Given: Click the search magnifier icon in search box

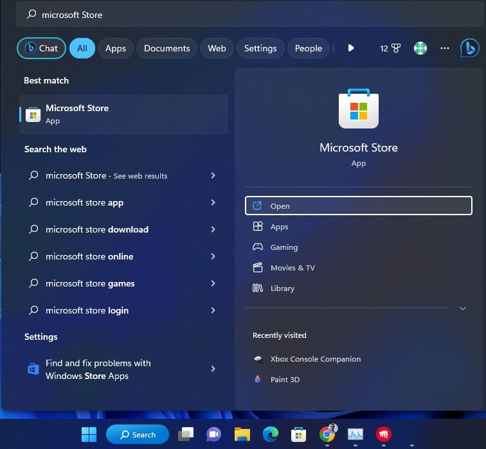Looking at the screenshot, I should [32, 14].
